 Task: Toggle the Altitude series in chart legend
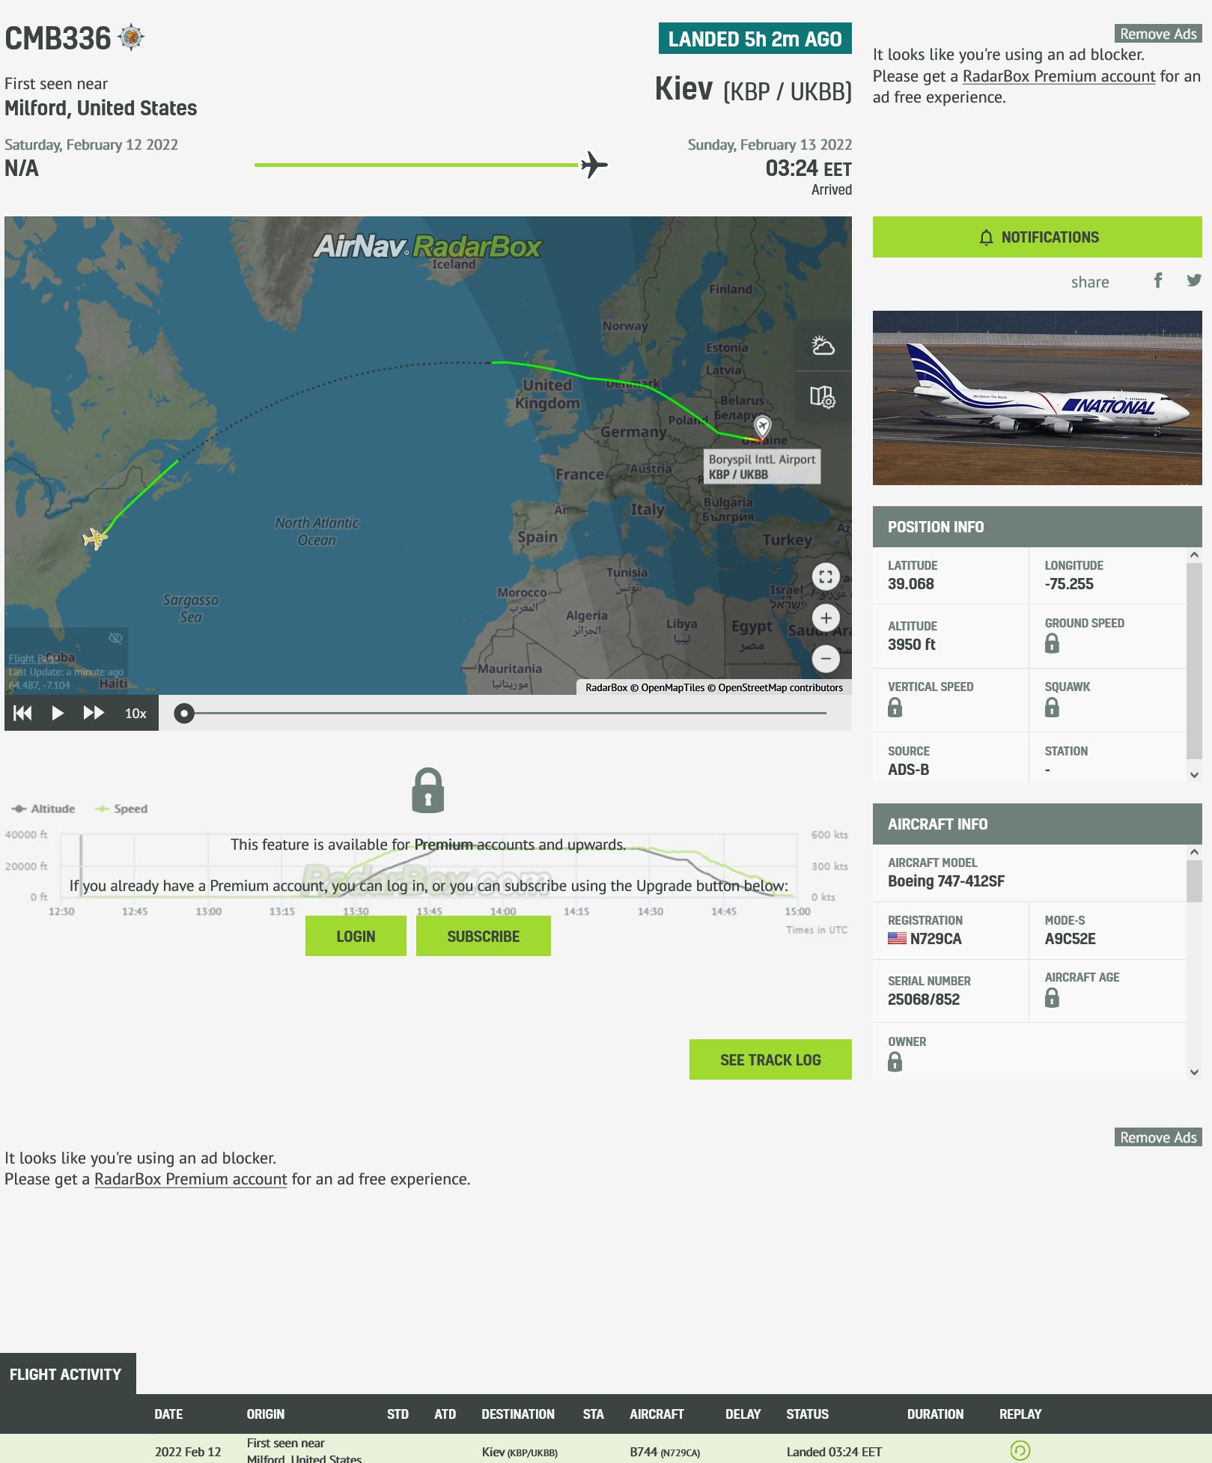click(44, 809)
